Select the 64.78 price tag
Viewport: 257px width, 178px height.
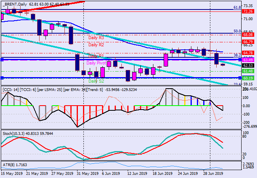(248, 53)
